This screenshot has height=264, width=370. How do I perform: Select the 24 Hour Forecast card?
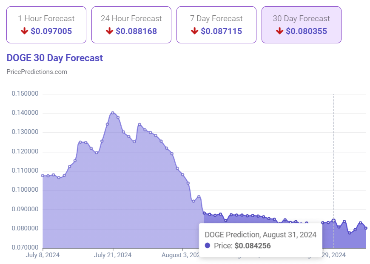[x=131, y=25]
